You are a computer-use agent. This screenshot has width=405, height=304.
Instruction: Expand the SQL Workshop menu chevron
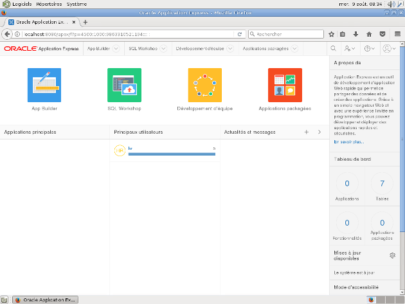(x=163, y=48)
